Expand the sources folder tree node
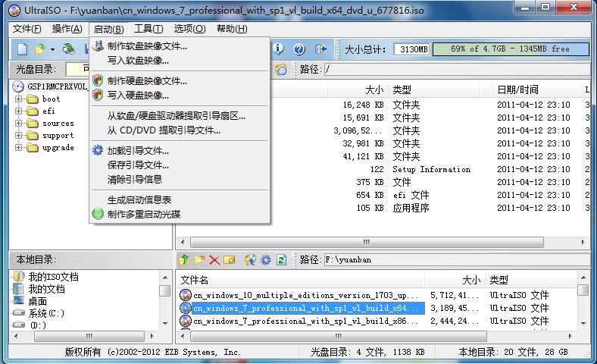The height and width of the screenshot is (364, 597). click(x=18, y=124)
